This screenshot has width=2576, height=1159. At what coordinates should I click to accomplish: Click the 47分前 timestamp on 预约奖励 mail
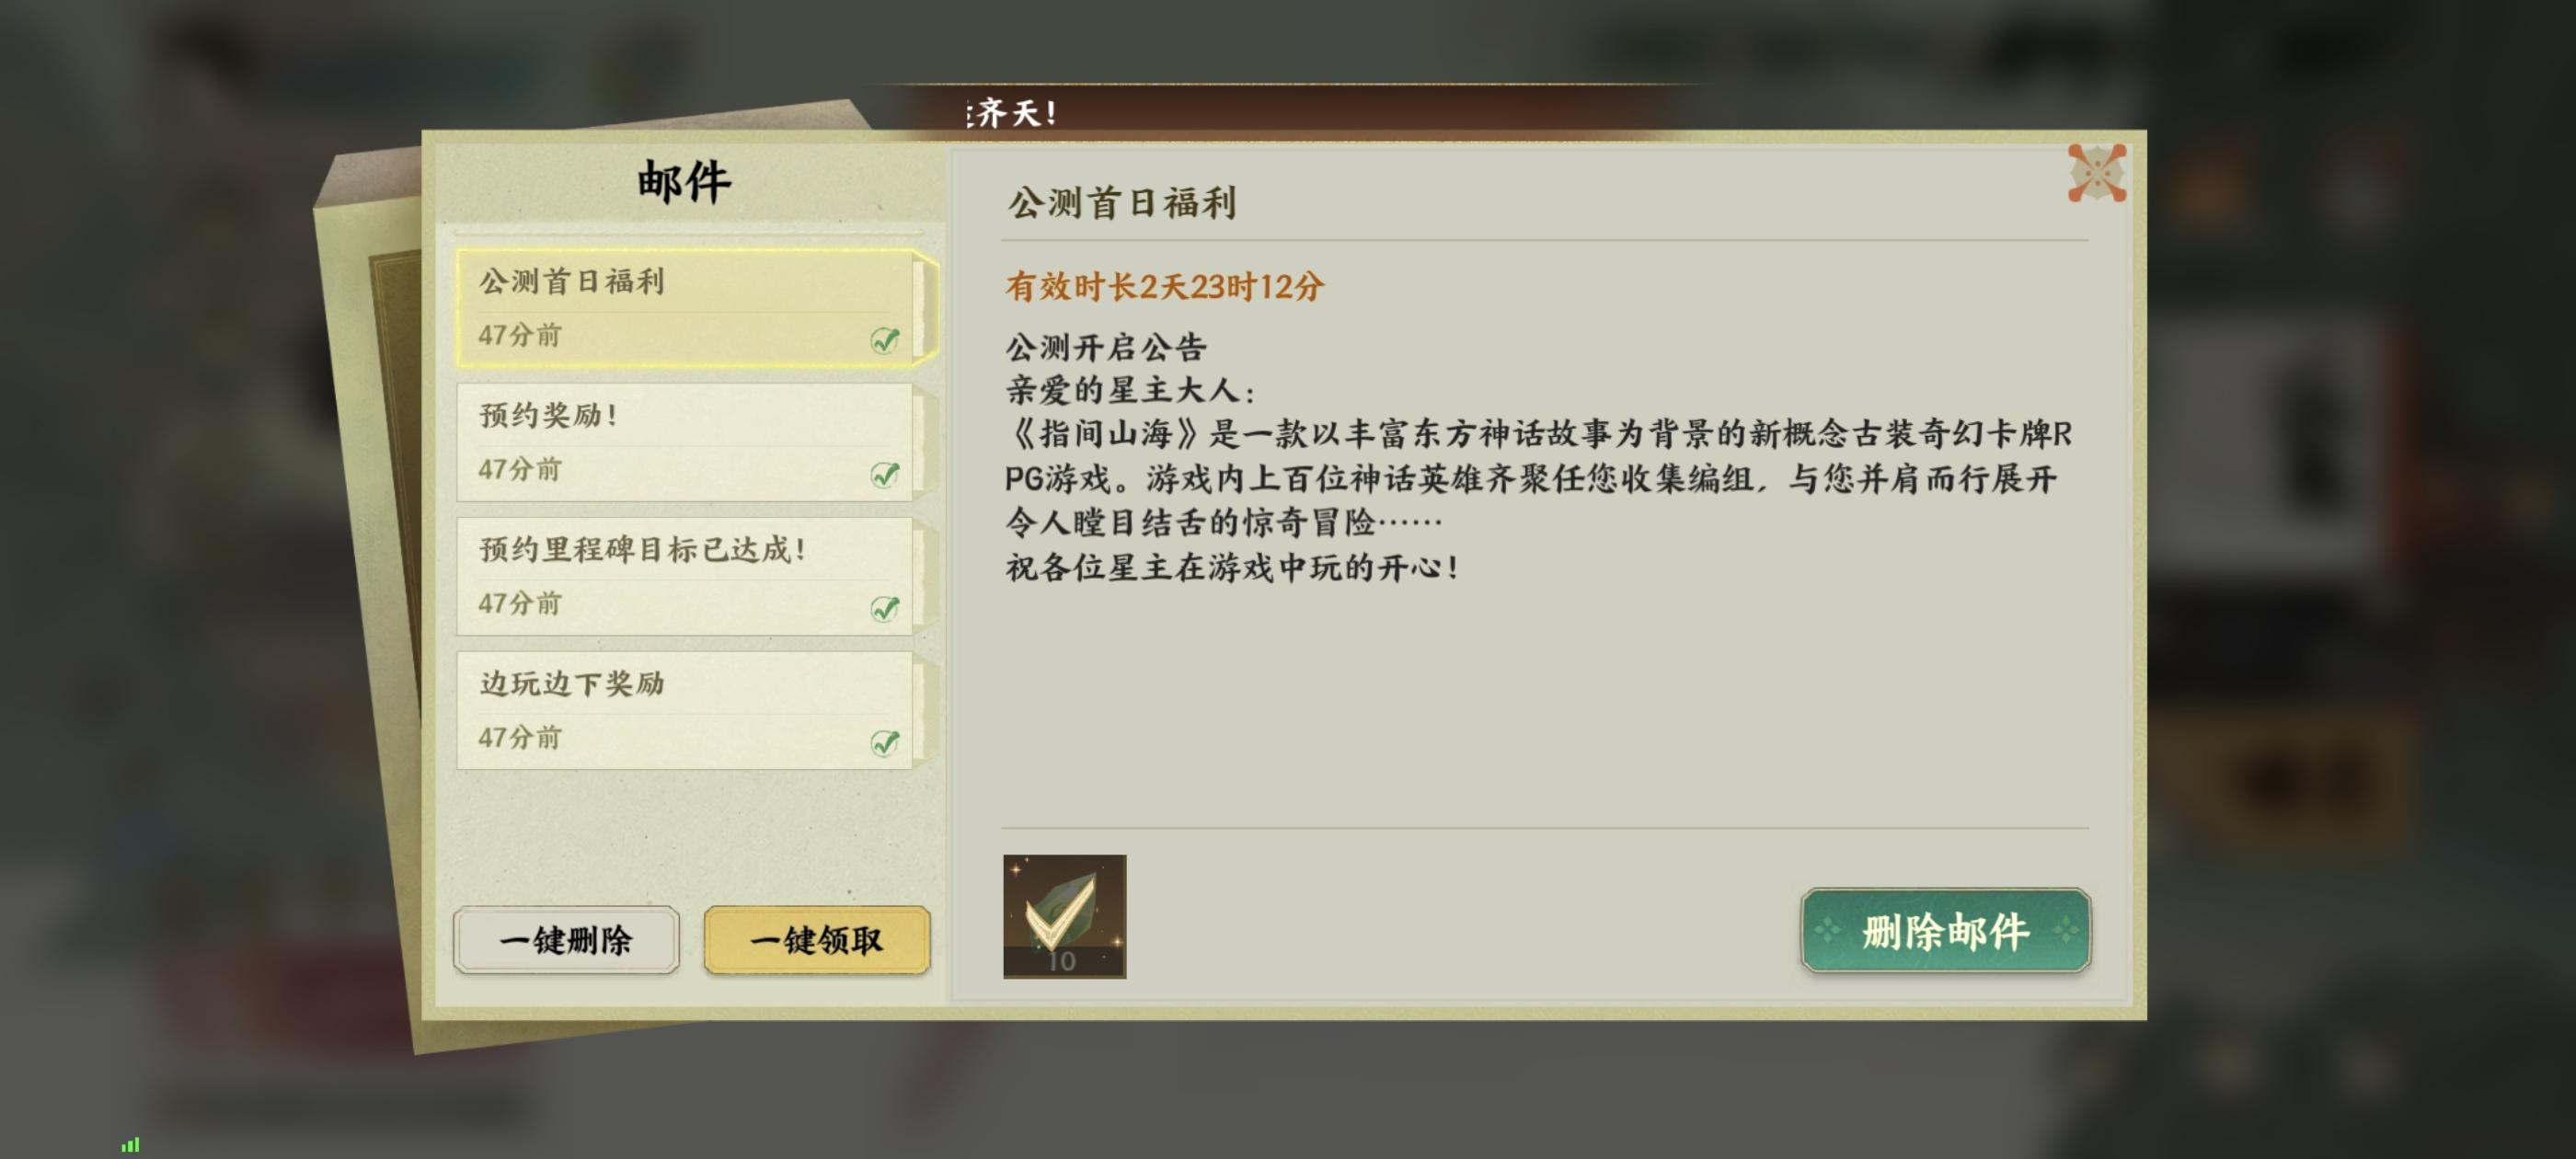520,469
